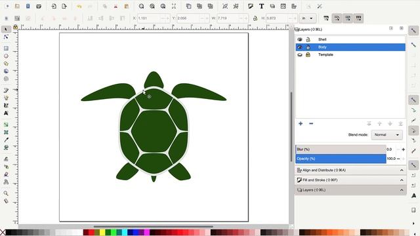Toggle visibility of the Shell layer

pyautogui.click(x=300, y=39)
